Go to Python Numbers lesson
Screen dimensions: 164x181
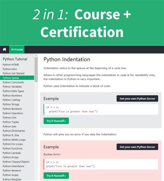[x=12, y=96]
